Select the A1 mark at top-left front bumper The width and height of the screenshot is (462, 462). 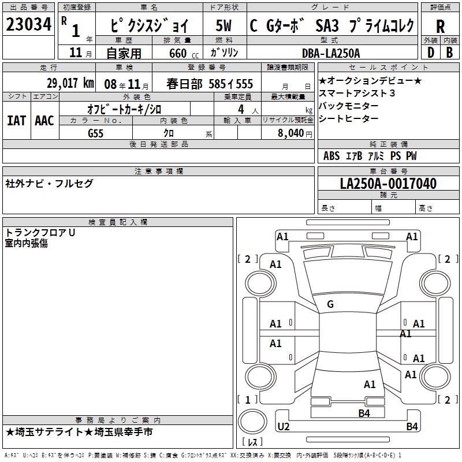point(282,236)
